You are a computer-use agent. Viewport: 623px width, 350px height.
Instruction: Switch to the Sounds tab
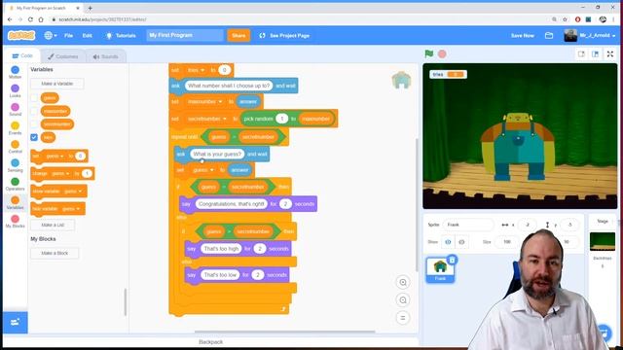(105, 56)
